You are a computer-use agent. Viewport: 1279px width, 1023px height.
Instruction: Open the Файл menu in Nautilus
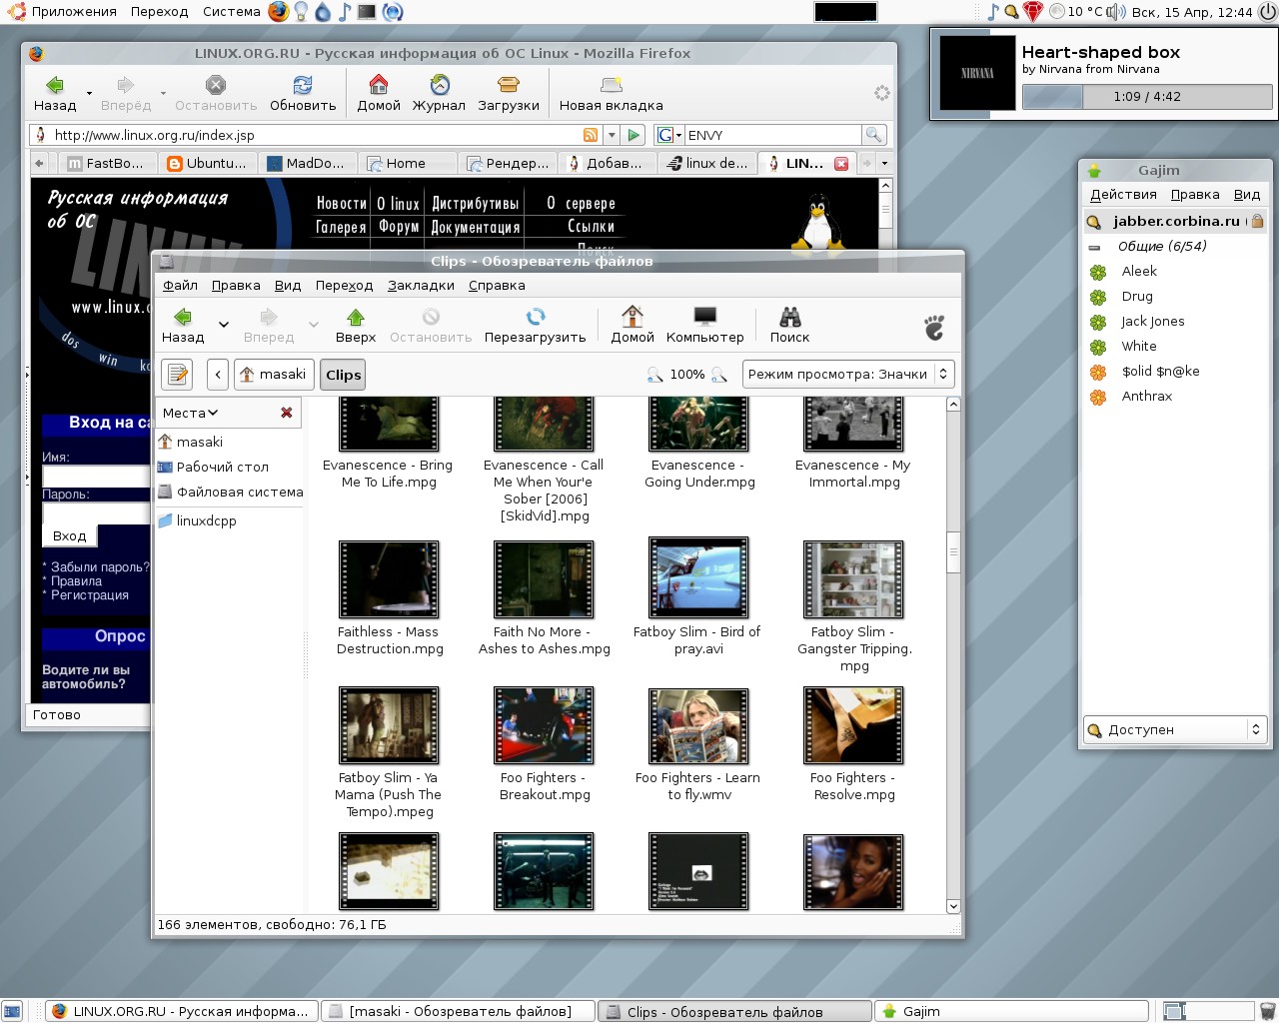pos(180,286)
